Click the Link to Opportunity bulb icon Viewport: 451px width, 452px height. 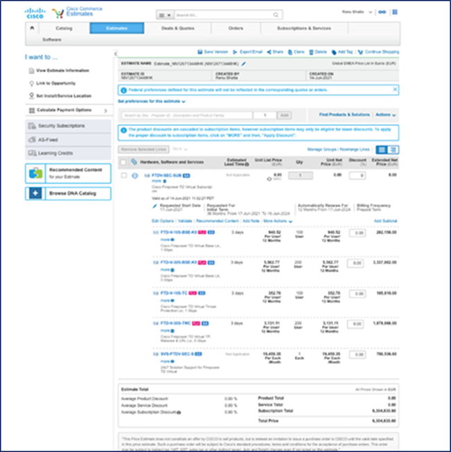click(31, 83)
